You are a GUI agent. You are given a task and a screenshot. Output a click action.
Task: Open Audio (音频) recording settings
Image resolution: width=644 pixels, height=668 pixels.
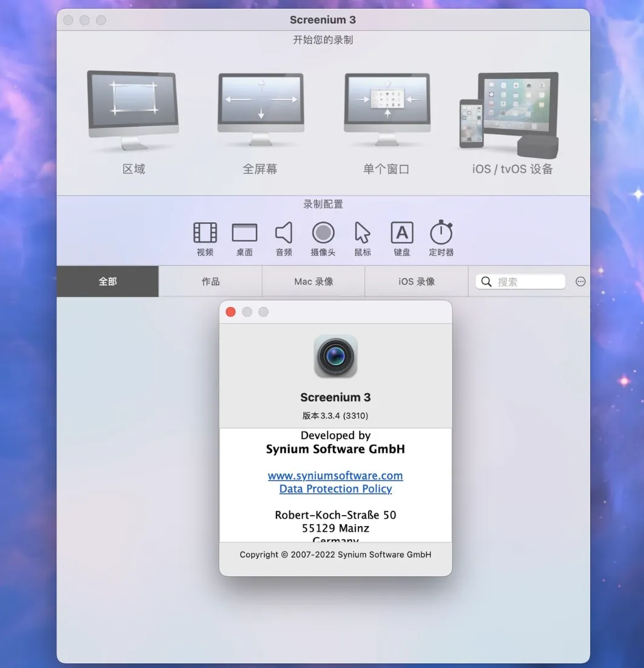pyautogui.click(x=284, y=238)
